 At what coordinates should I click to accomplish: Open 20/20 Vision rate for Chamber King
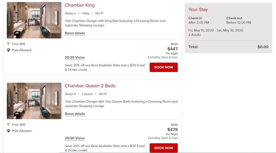tap(75, 57)
